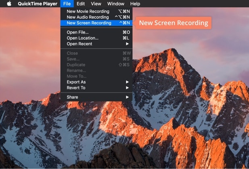Open the Help menu
249x169 pixels.
135,4
